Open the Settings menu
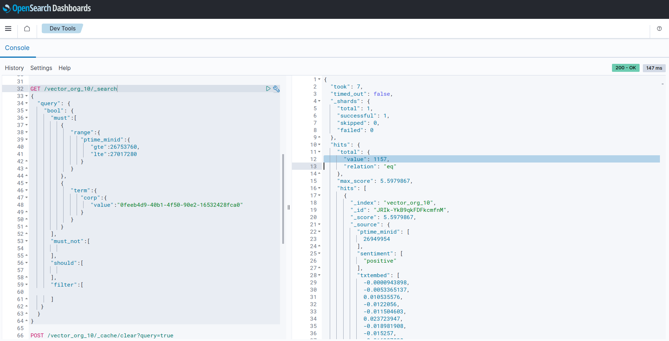The width and height of the screenshot is (669, 341). tap(41, 68)
